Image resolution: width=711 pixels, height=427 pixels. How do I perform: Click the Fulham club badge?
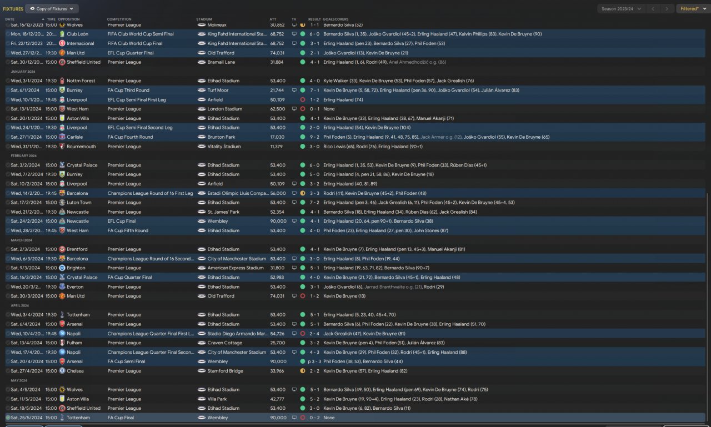62,343
